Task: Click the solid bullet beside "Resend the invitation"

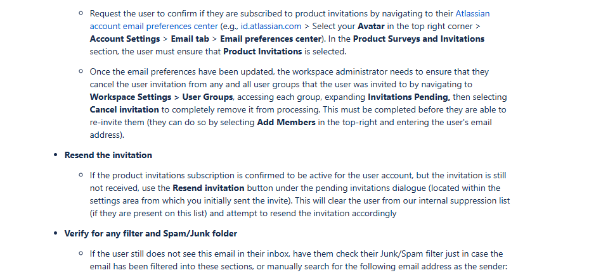Action: (x=56, y=156)
